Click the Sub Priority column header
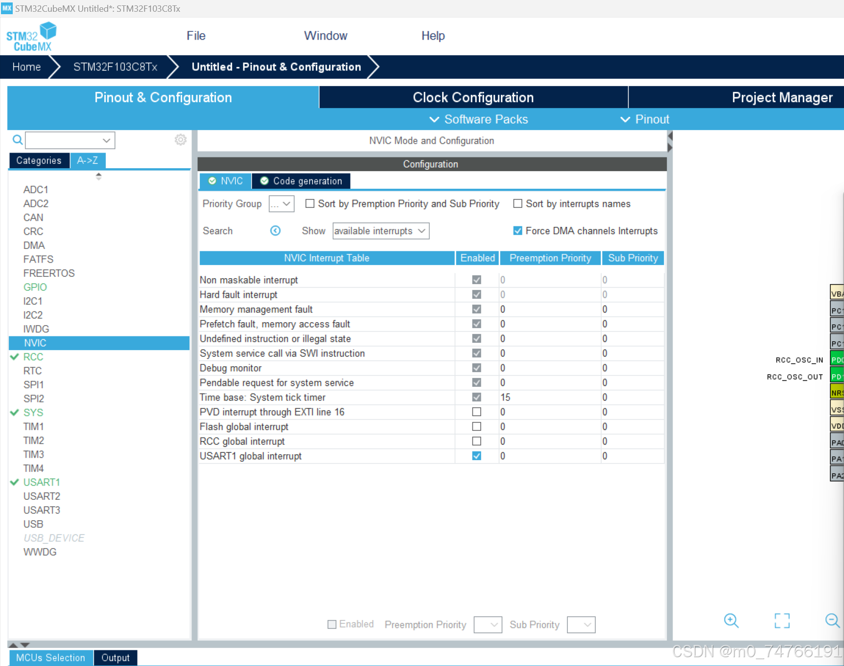Image resolution: width=844 pixels, height=666 pixels. coord(633,258)
